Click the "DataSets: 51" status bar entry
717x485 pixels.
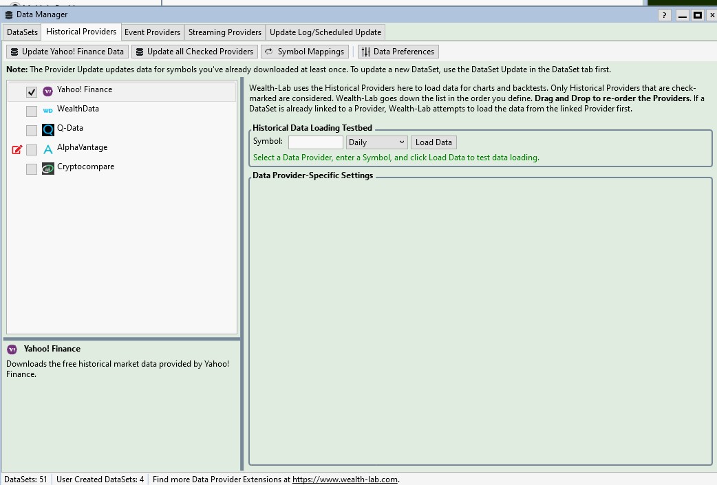(x=25, y=479)
